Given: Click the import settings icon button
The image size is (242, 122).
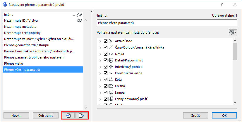Looking at the screenshot, I should 68,116.
